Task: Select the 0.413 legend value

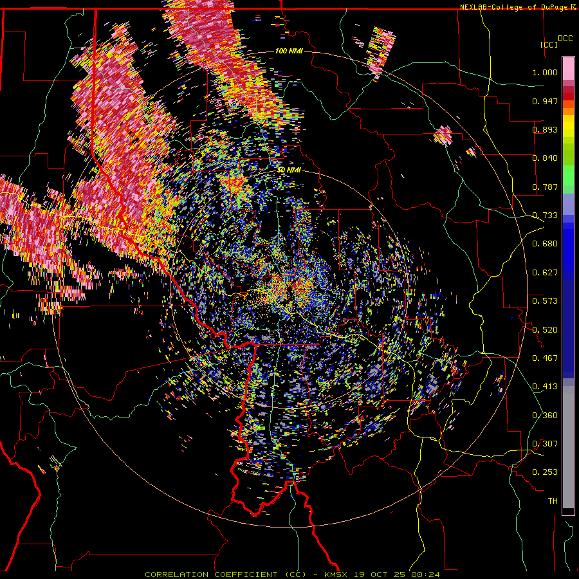Action: click(545, 387)
